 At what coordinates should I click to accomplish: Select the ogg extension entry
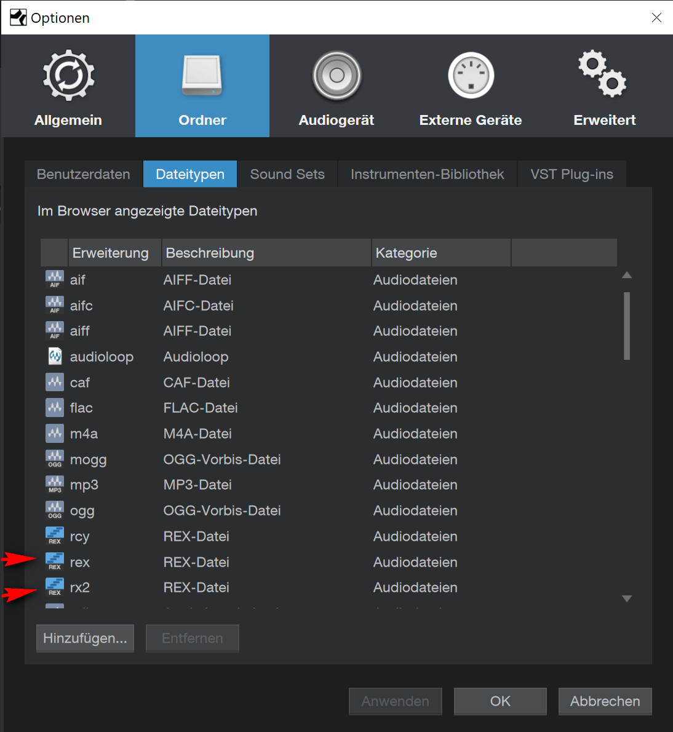click(x=82, y=511)
